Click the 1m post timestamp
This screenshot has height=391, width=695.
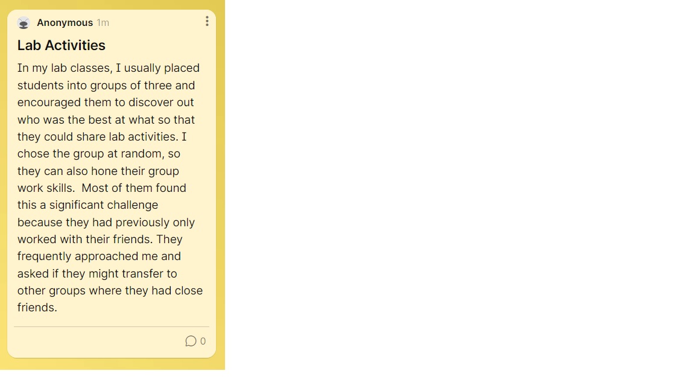click(x=103, y=22)
